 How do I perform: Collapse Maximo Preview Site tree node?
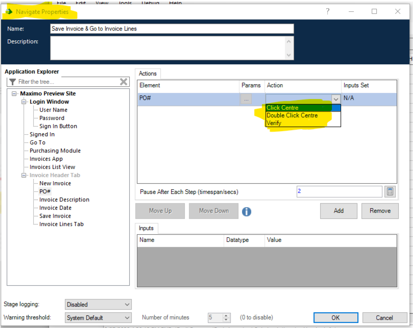click(14, 93)
